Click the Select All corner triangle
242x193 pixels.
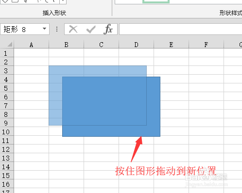(10, 44)
